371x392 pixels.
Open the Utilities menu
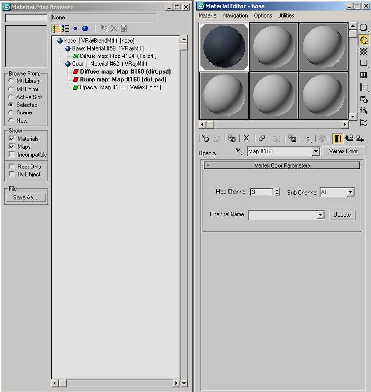(x=286, y=16)
